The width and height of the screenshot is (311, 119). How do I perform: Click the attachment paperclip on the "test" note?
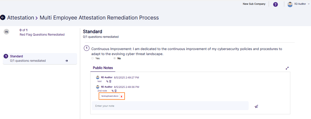(x=107, y=81)
